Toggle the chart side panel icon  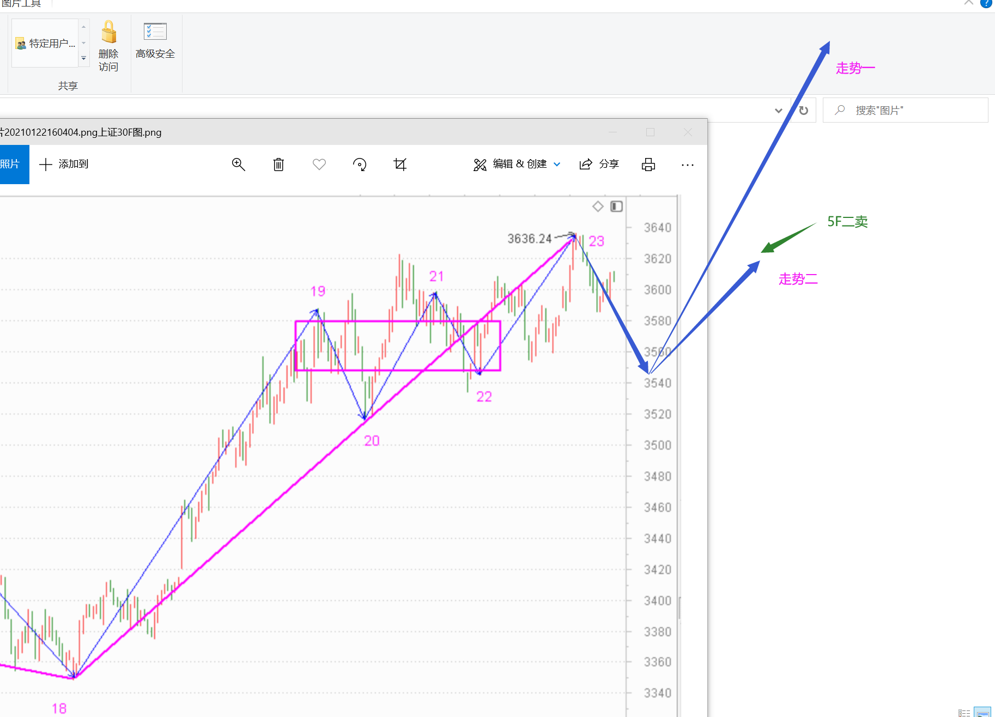[616, 206]
